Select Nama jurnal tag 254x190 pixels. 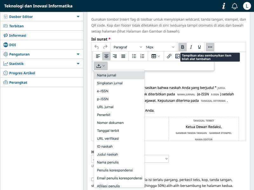[x=119, y=75]
